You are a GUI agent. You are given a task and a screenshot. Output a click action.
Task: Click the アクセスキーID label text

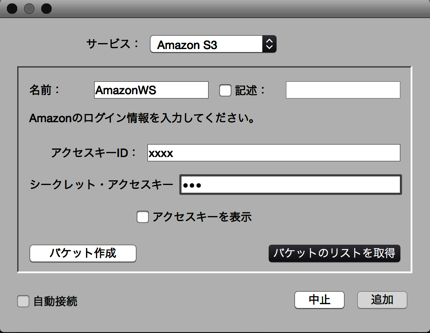pos(93,153)
